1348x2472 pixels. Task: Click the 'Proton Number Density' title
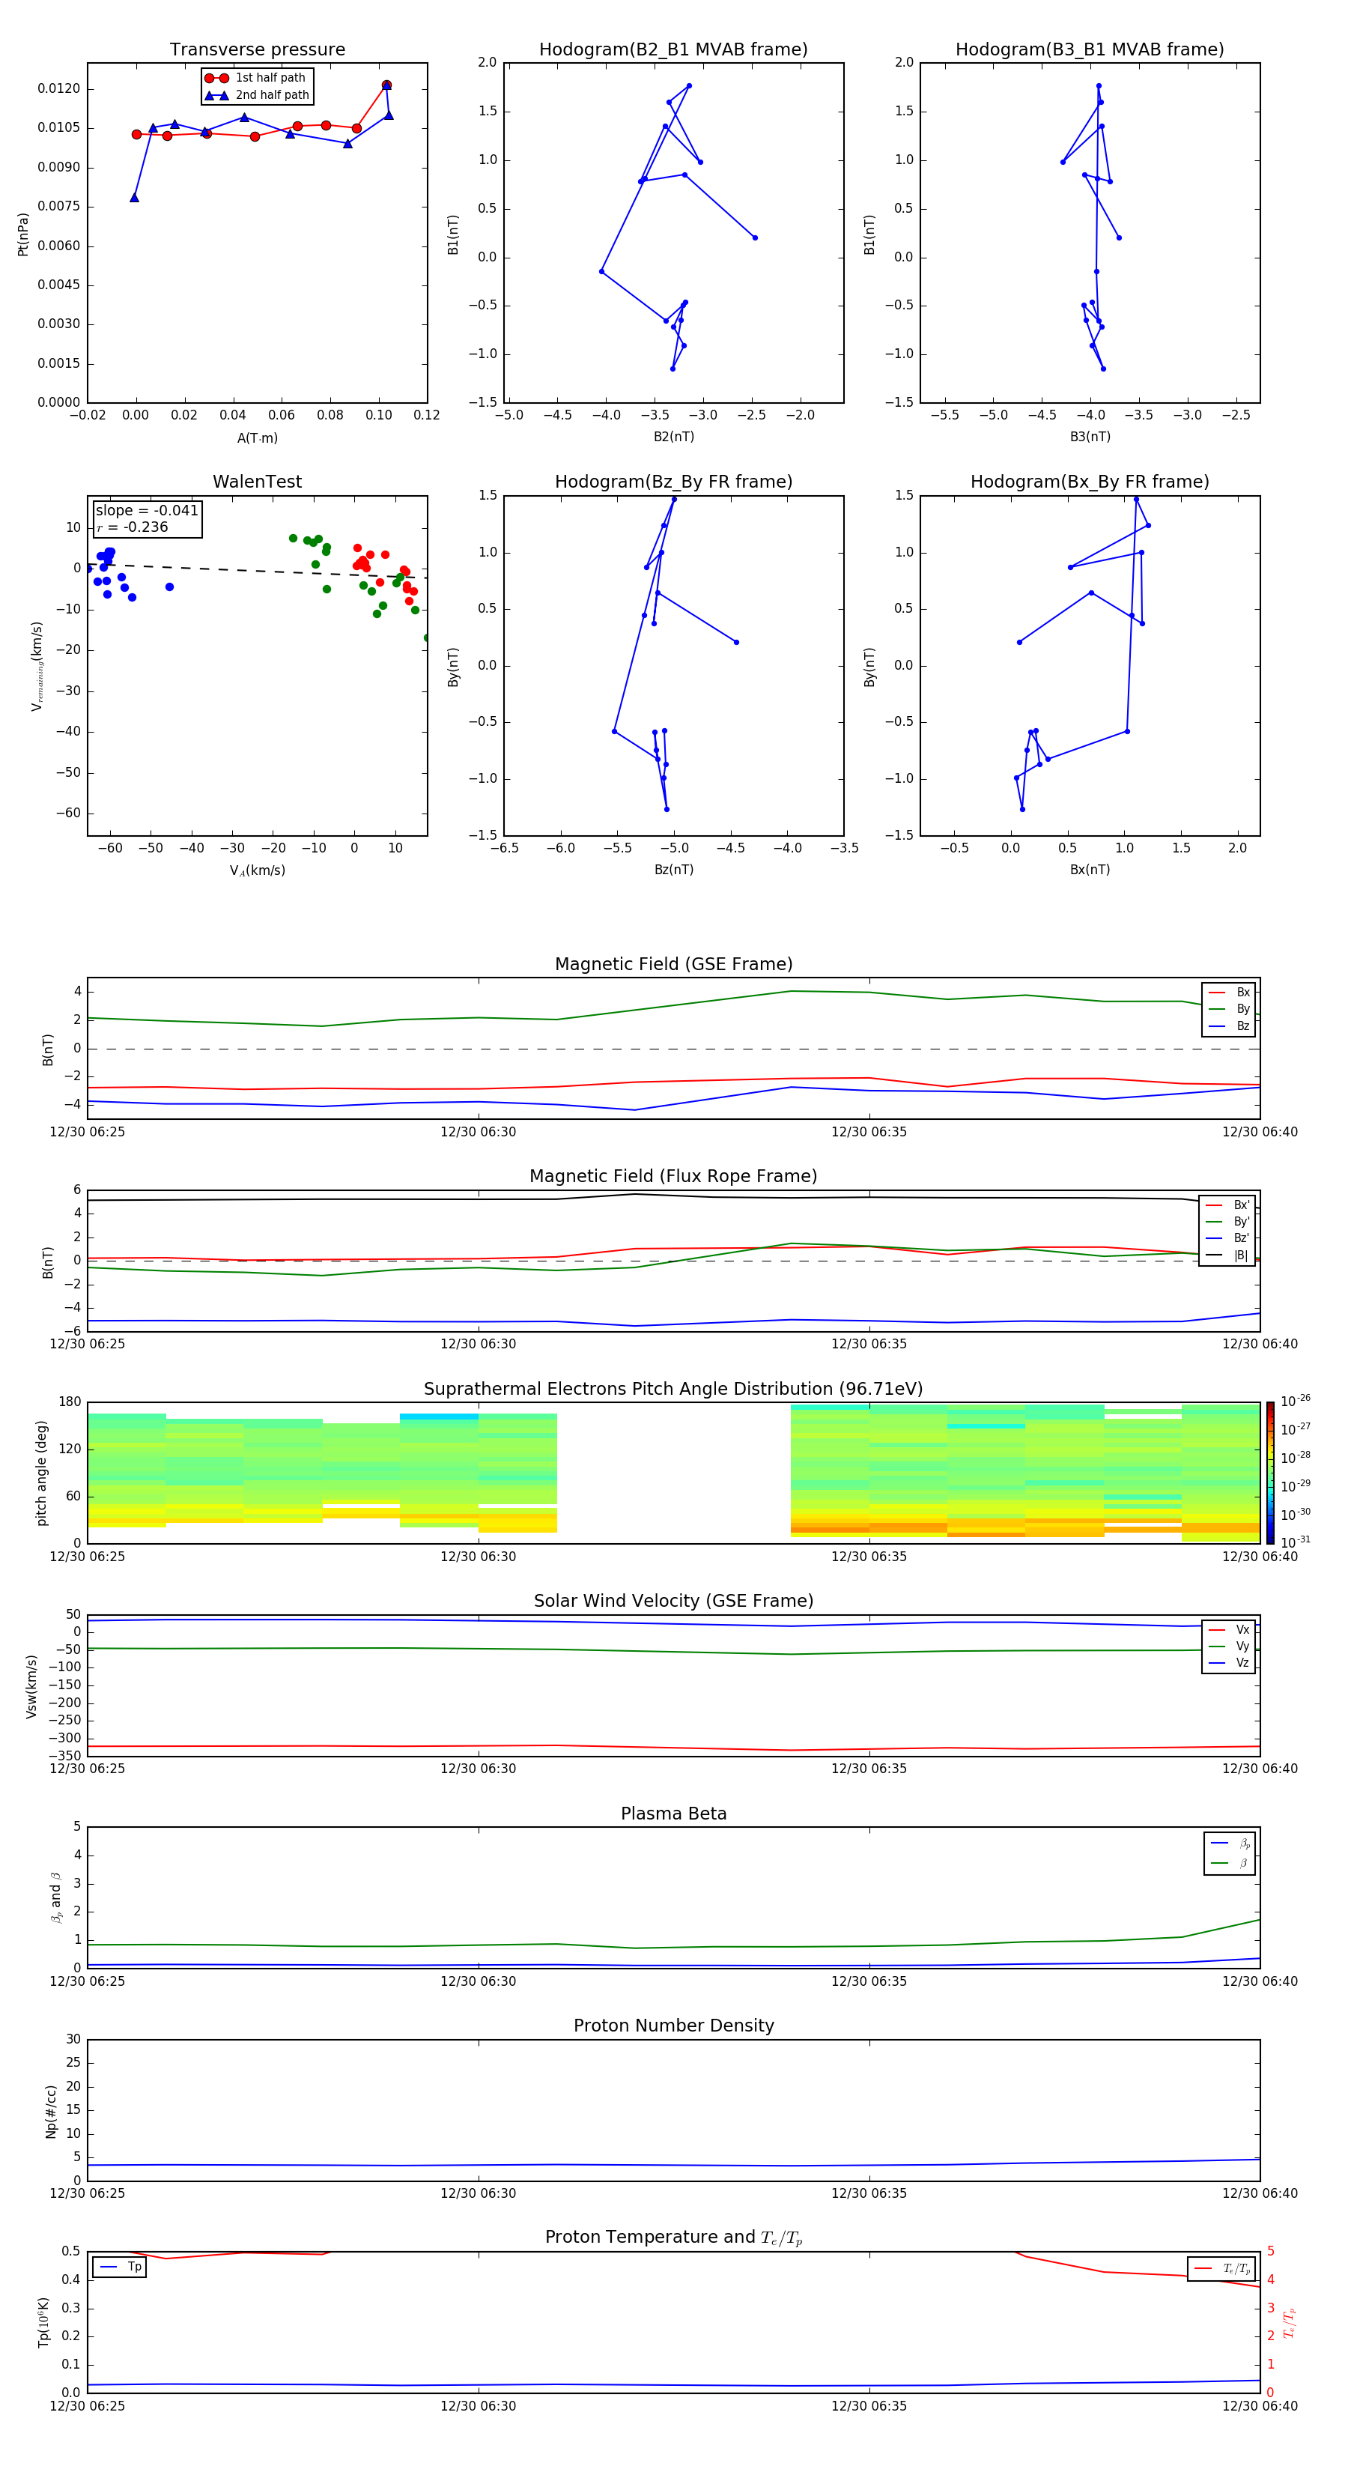point(673,2026)
